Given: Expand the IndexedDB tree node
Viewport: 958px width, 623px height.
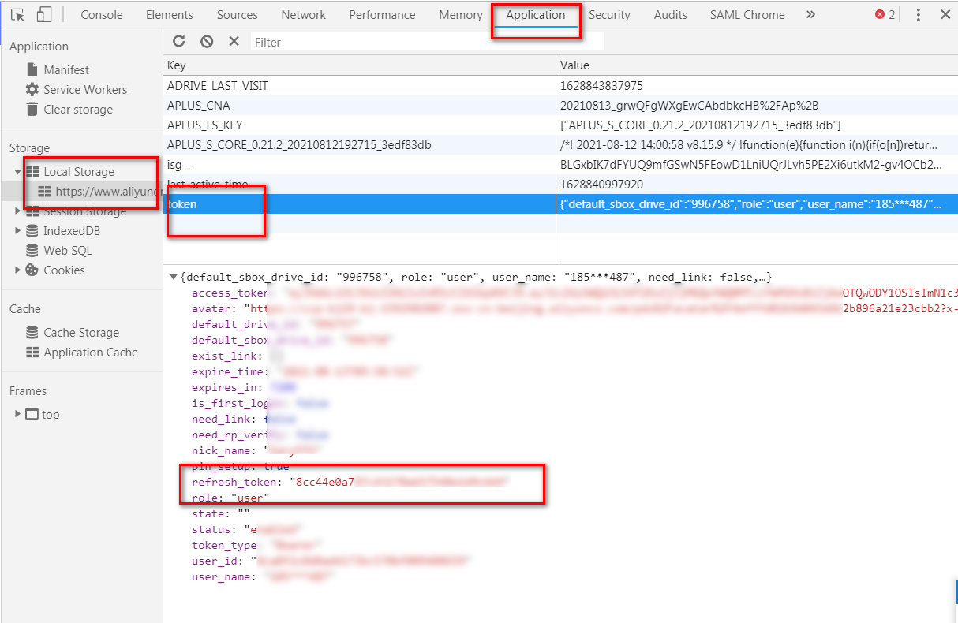Looking at the screenshot, I should click(x=18, y=231).
